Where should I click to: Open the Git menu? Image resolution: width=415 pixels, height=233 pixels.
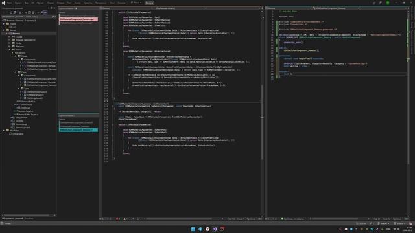click(x=32, y=3)
